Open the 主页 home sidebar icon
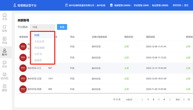 [x=4, y=17]
